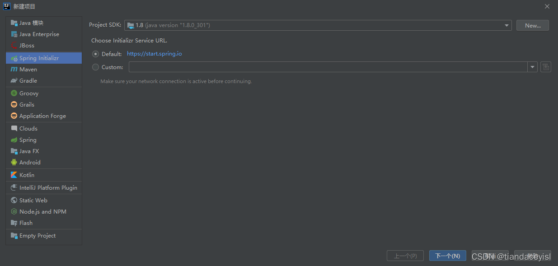
Task: Click the Kotlin logo icon
Action: tap(14, 175)
